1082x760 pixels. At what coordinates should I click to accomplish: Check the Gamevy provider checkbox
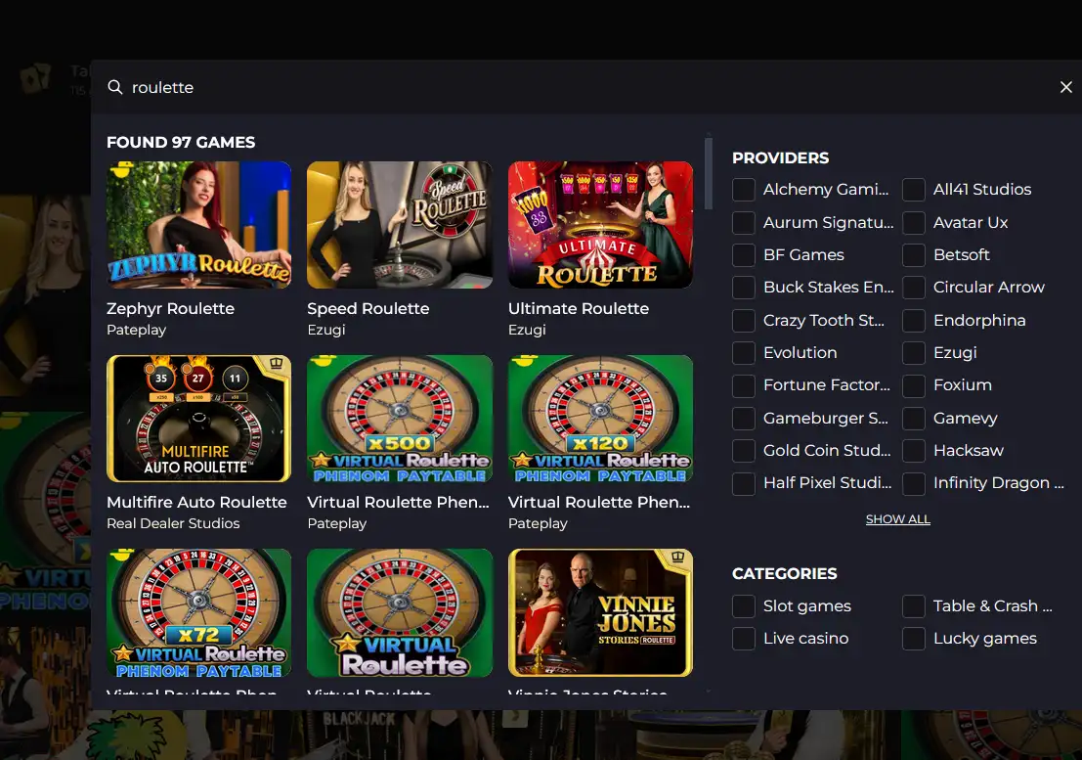tap(914, 419)
